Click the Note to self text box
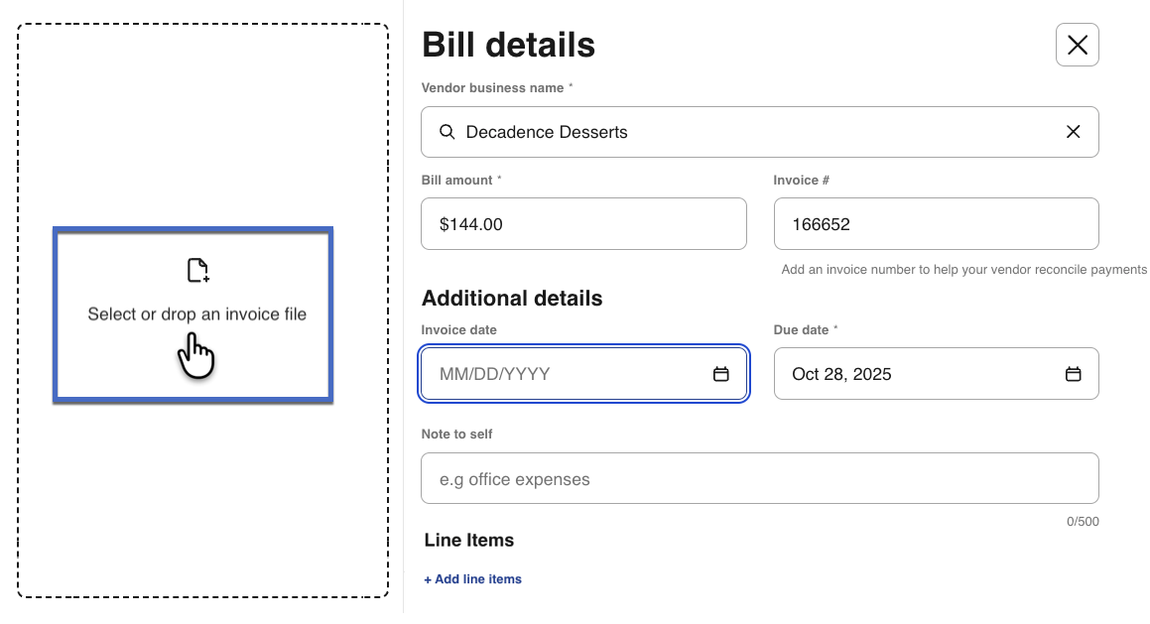 (x=759, y=479)
